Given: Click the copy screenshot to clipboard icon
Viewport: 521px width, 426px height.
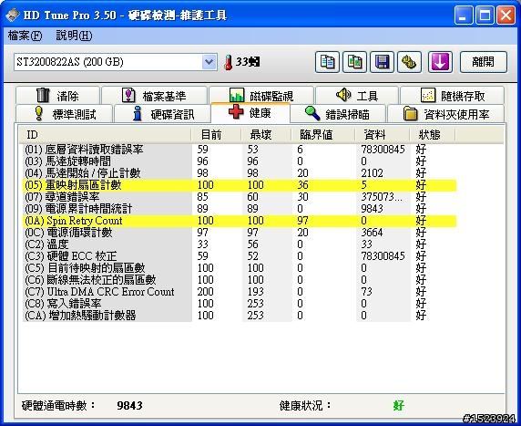Looking at the screenshot, I should pos(354,62).
